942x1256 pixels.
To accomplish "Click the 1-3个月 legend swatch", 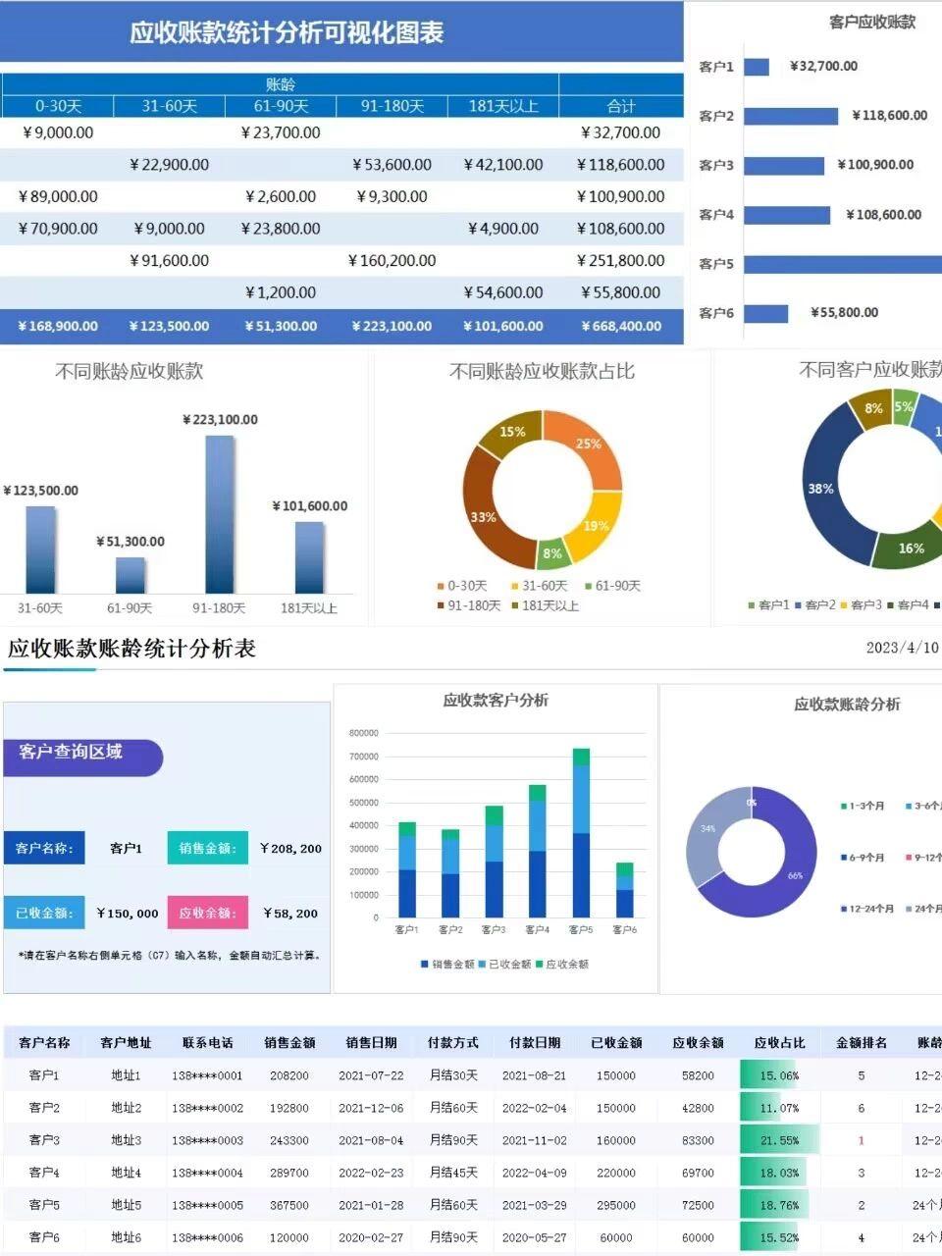I will (x=844, y=806).
